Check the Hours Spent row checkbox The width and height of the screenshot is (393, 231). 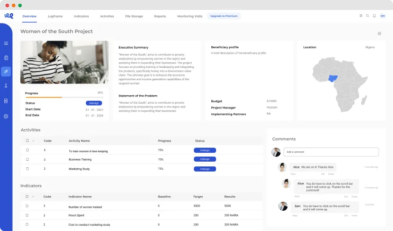point(27,215)
